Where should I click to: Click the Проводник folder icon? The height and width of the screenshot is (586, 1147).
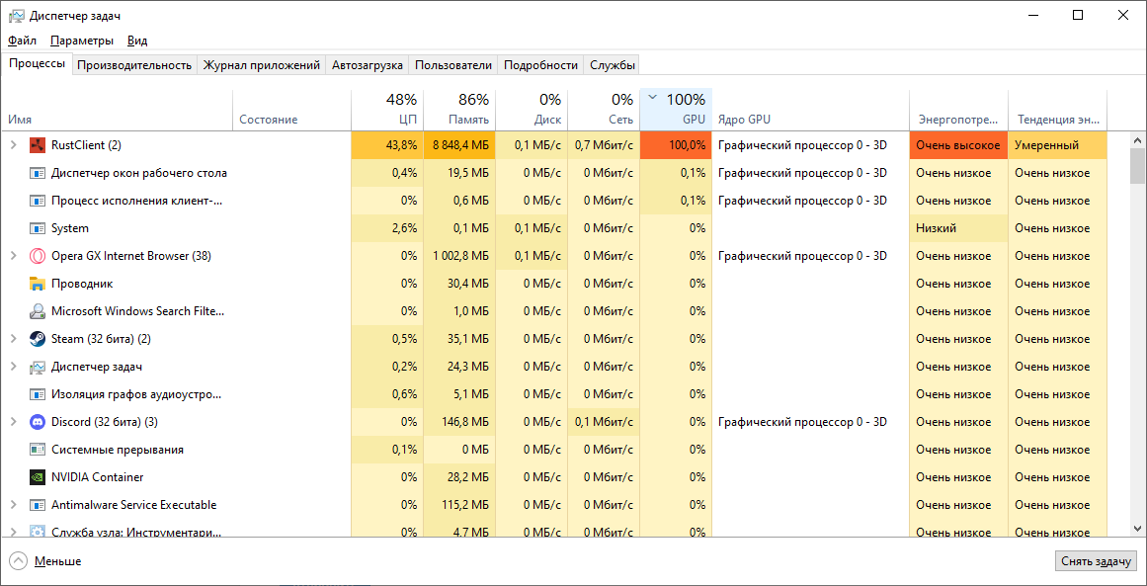pos(38,284)
